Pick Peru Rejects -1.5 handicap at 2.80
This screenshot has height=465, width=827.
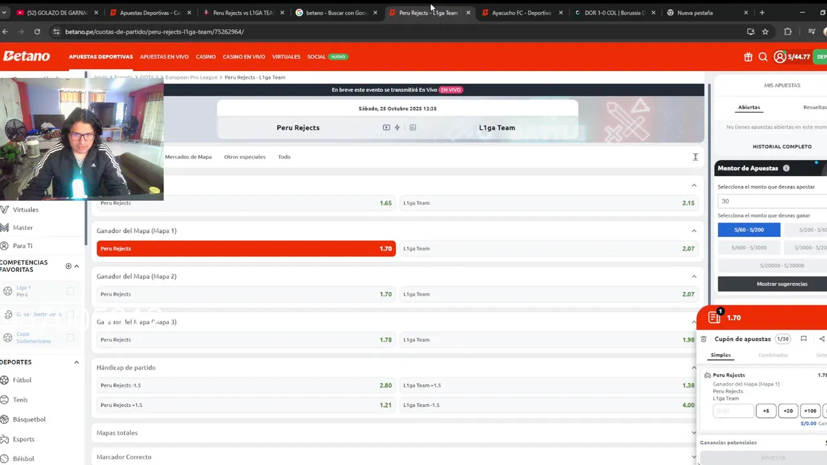pyautogui.click(x=246, y=385)
